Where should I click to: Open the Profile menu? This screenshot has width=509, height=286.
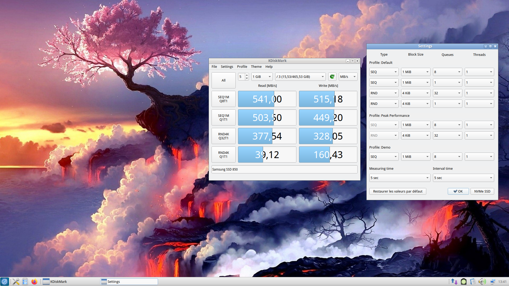coord(242,66)
